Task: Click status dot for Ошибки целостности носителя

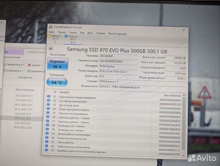Action: click(46, 150)
